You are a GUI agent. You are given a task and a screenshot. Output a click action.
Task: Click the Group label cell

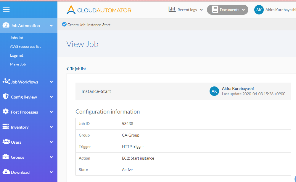97,135
